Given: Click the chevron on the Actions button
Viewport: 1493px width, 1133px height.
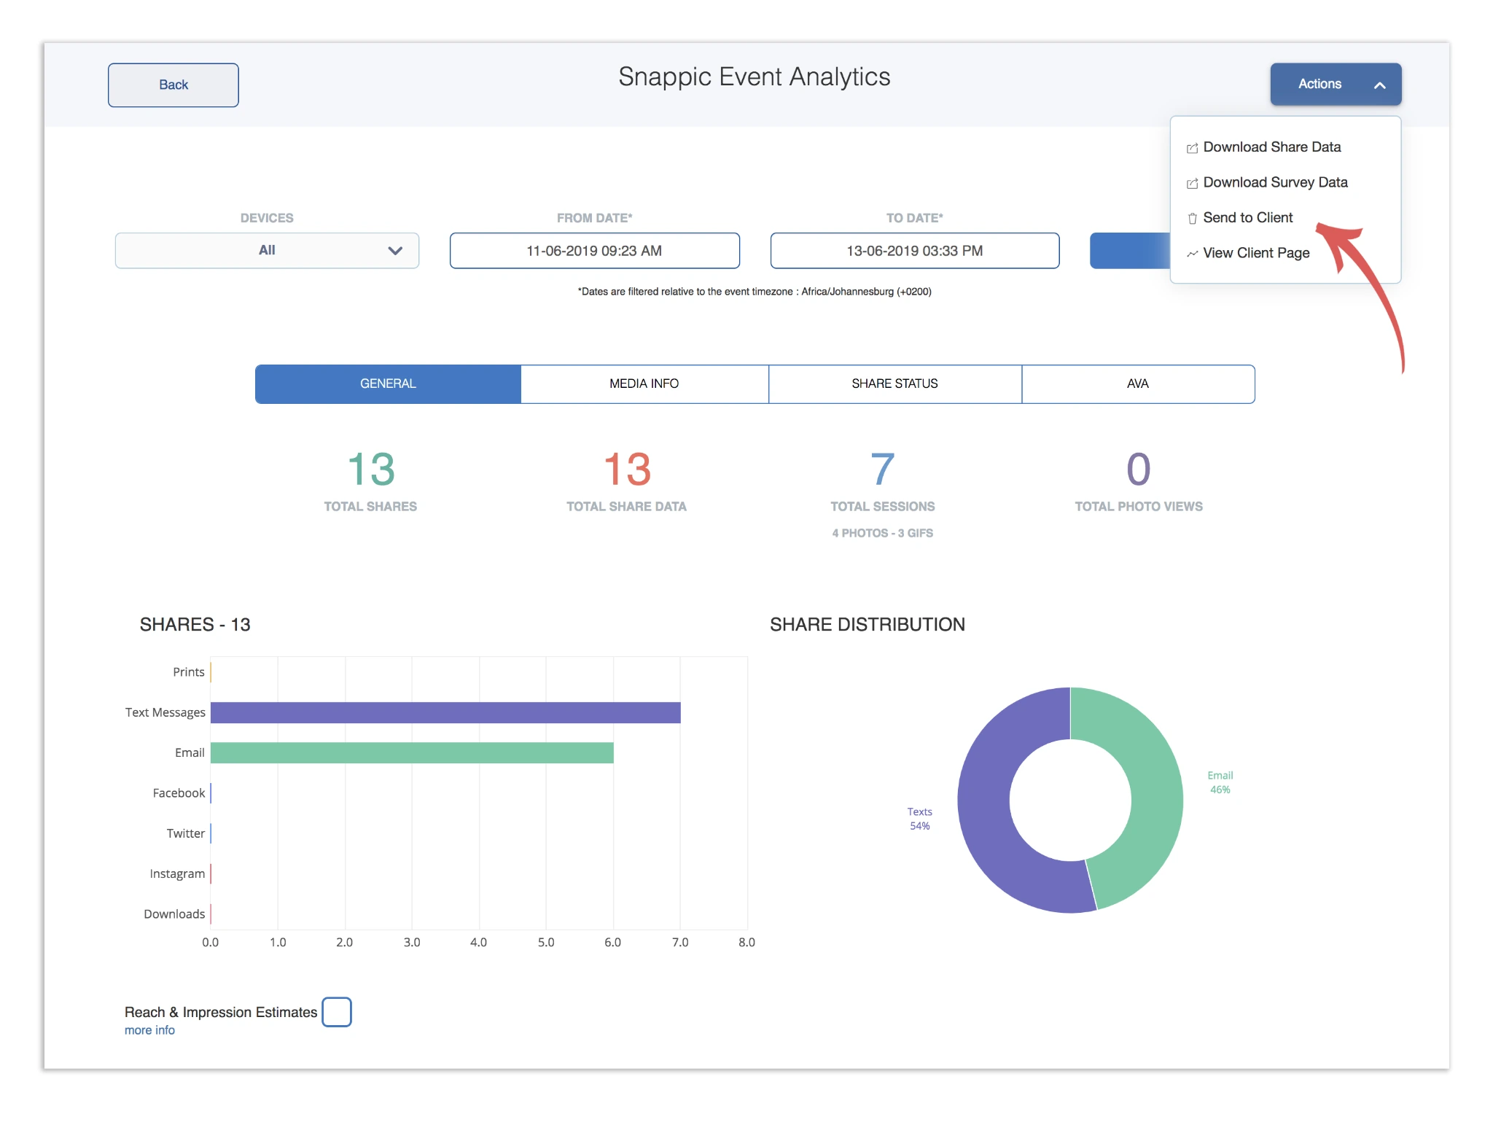Looking at the screenshot, I should [1379, 85].
